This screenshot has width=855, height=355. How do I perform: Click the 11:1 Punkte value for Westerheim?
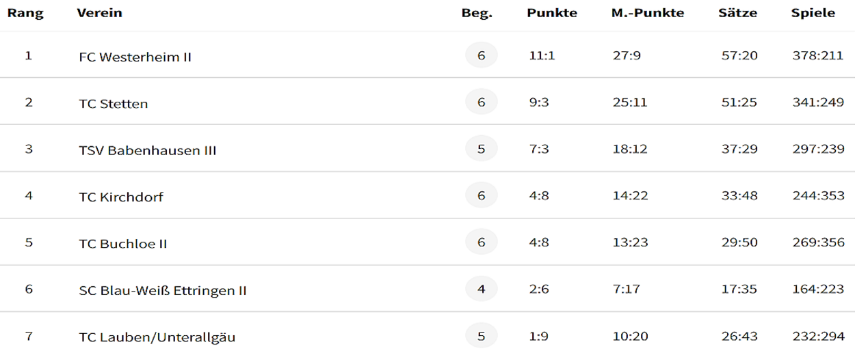click(541, 56)
